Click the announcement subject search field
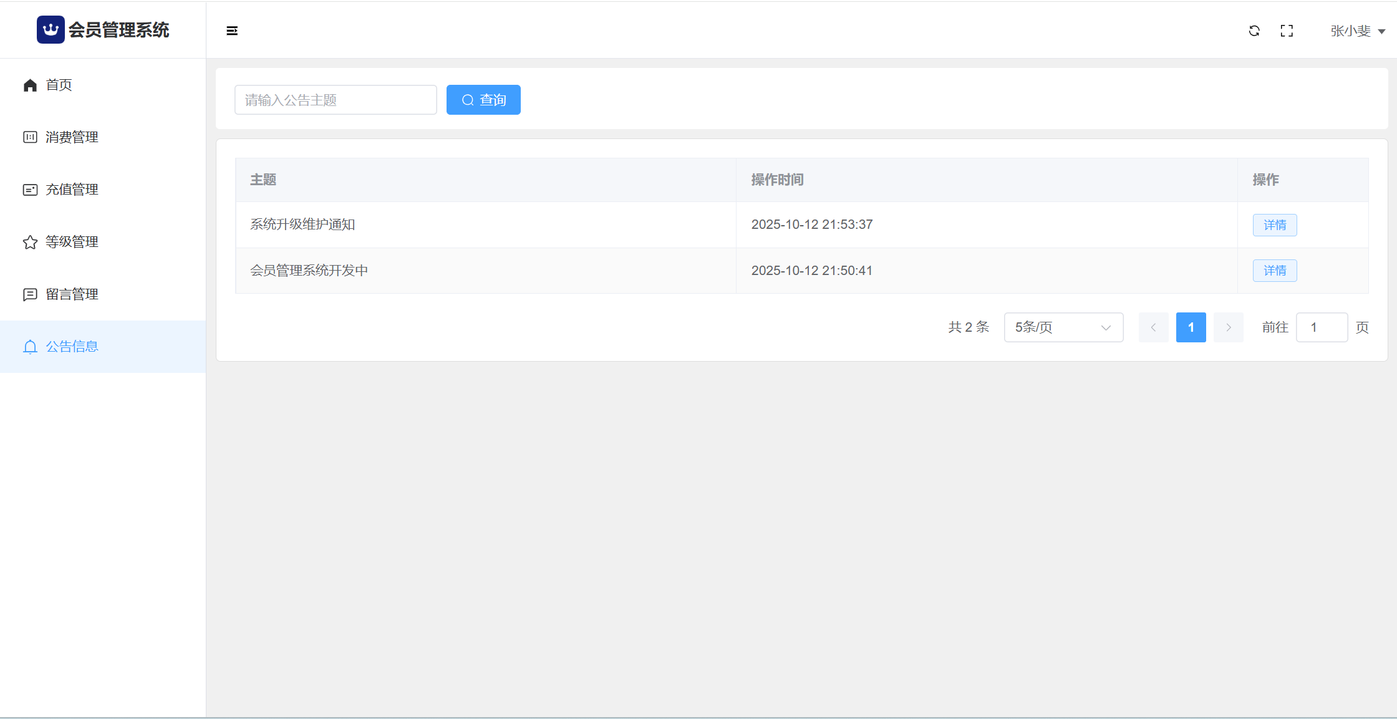Image resolution: width=1397 pixels, height=719 pixels. (x=336, y=100)
